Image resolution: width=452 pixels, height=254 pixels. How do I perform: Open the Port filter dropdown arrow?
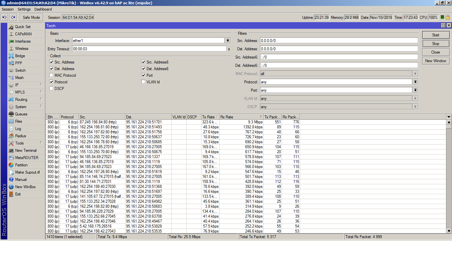pos(416,90)
